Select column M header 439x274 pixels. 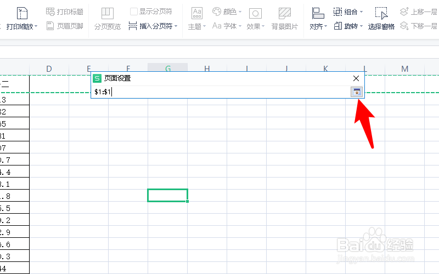tap(404, 69)
